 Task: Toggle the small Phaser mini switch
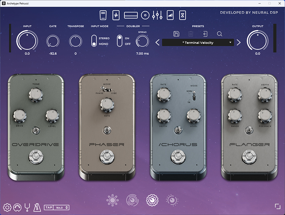point(107,130)
